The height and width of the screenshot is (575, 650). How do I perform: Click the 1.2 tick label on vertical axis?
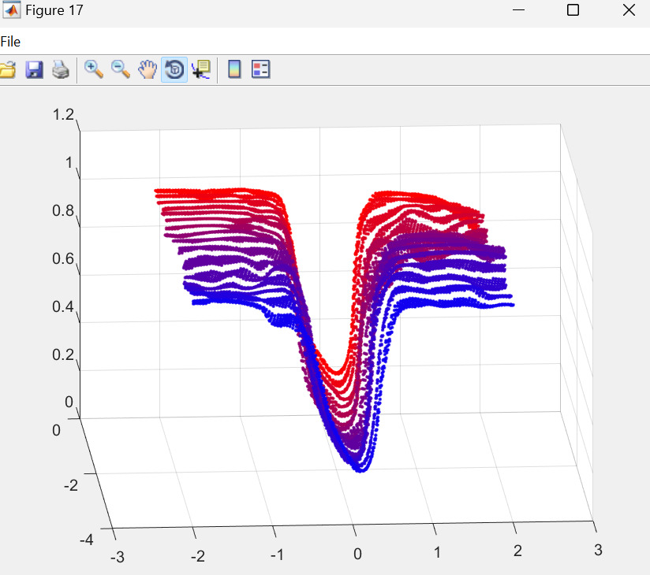pyautogui.click(x=62, y=115)
